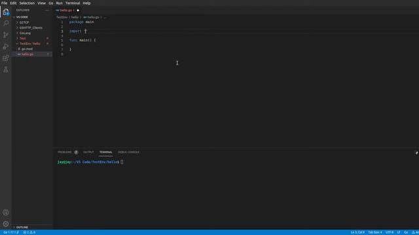The width and height of the screenshot is (419, 235).
Task: Click the import line in editor
Action: [x=79, y=31]
